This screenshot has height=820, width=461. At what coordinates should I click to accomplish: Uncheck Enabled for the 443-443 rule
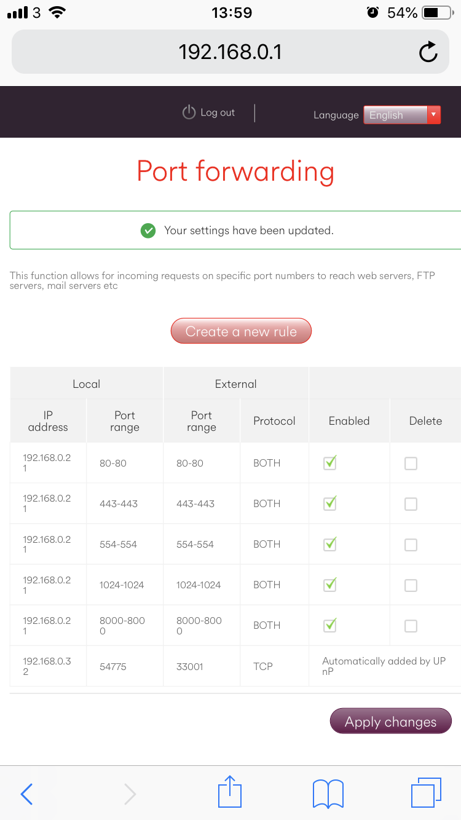(x=330, y=503)
